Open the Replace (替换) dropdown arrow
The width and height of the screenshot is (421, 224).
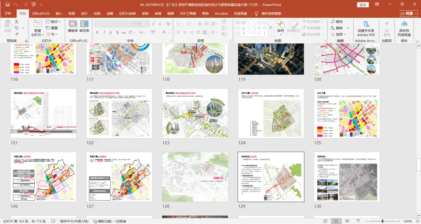coord(348,28)
